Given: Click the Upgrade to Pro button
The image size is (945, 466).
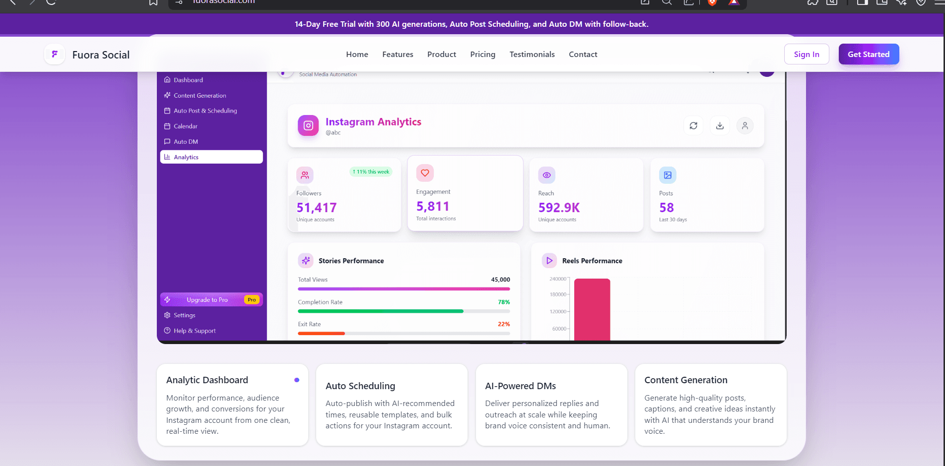Looking at the screenshot, I should point(211,299).
